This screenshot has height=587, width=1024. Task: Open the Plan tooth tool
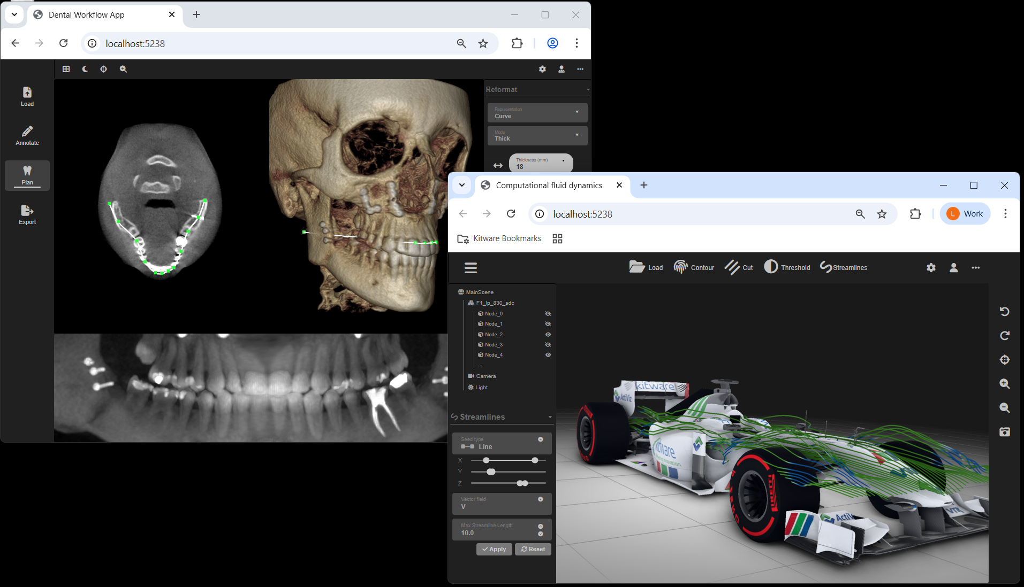point(27,175)
